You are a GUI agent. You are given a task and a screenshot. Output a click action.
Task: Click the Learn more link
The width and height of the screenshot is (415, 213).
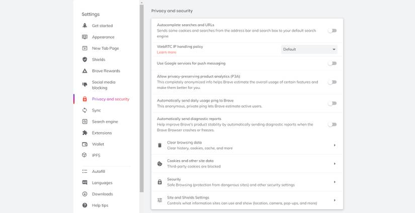click(167, 52)
